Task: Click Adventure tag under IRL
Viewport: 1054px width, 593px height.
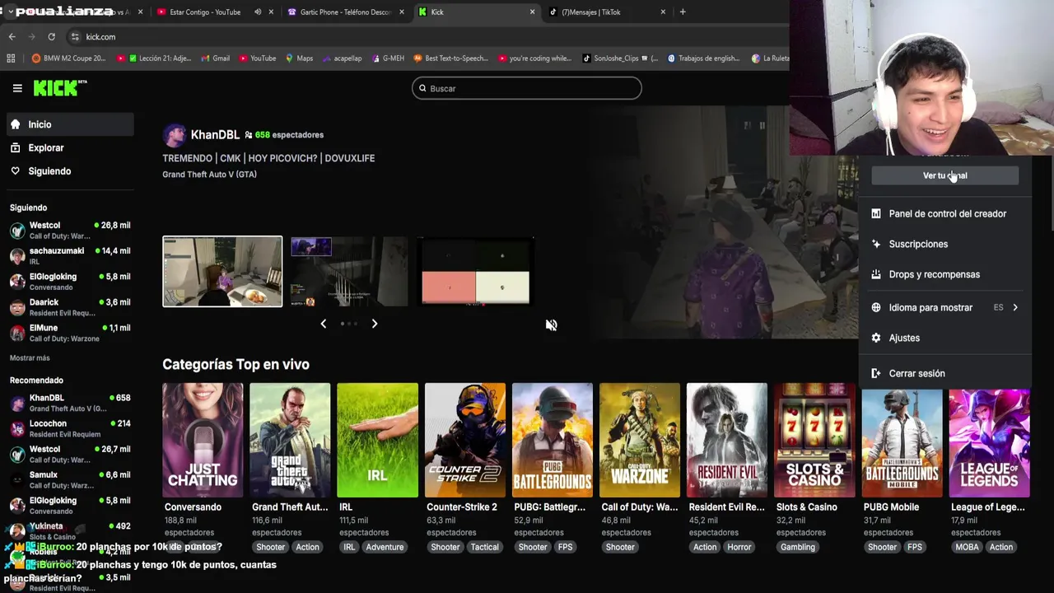Action: [x=385, y=547]
